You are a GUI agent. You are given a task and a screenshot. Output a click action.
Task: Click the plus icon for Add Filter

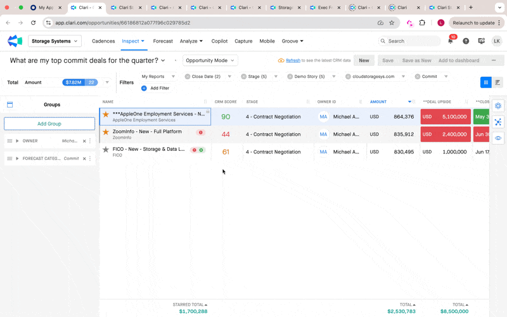pos(144,88)
